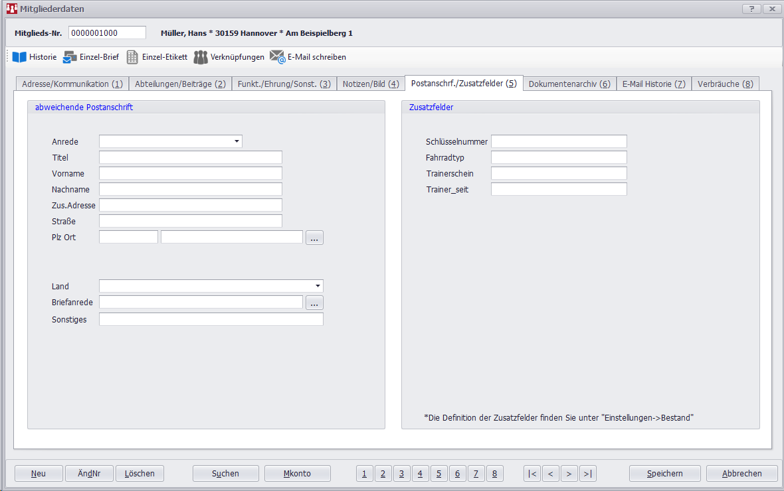The height and width of the screenshot is (491, 784).
Task: Click the Abbrechen button
Action: point(741,474)
